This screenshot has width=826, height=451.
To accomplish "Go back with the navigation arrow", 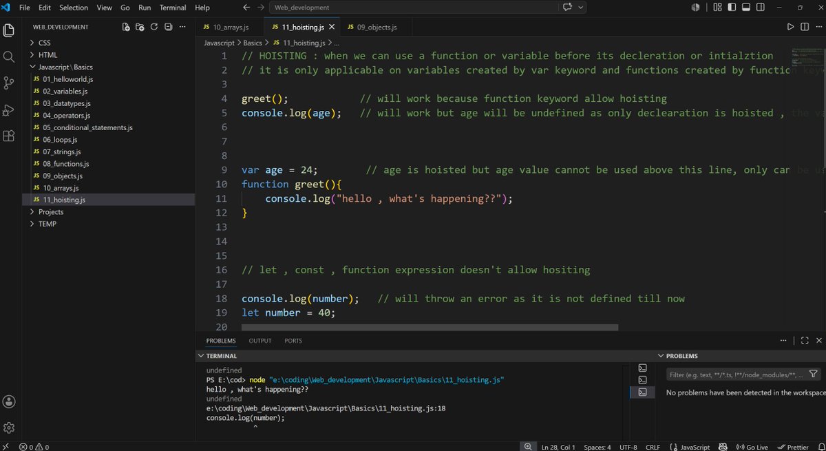I will tap(246, 8).
